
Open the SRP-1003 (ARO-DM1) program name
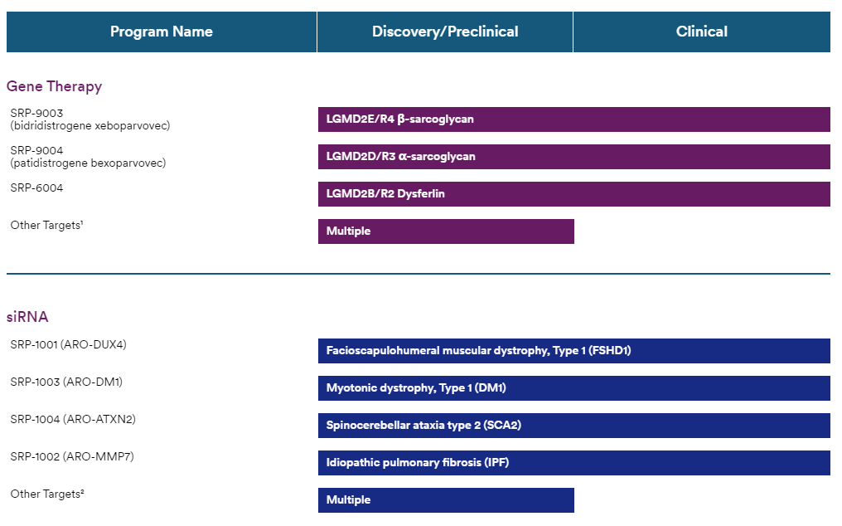coord(66,382)
